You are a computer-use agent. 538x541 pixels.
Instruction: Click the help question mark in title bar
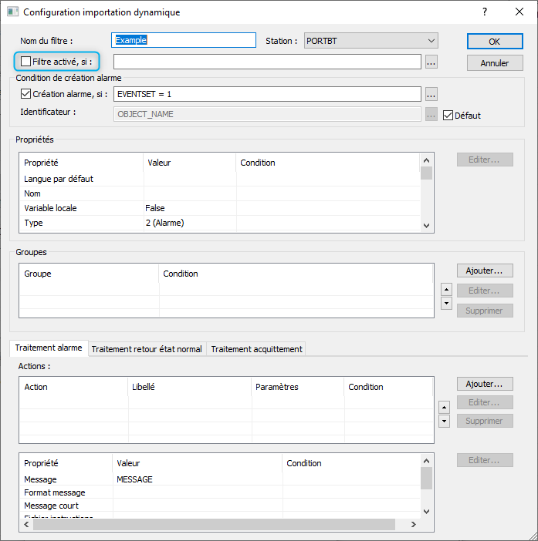(484, 12)
